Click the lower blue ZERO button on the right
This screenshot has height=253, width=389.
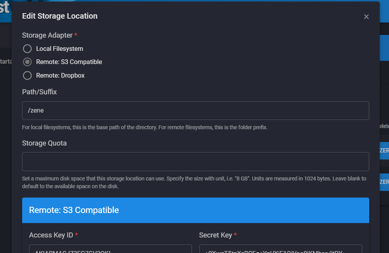(384, 181)
